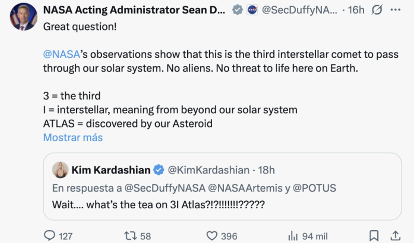Open Kim Kardashian display name in quote
Viewport: 415px width, 243px height.
(x=111, y=170)
